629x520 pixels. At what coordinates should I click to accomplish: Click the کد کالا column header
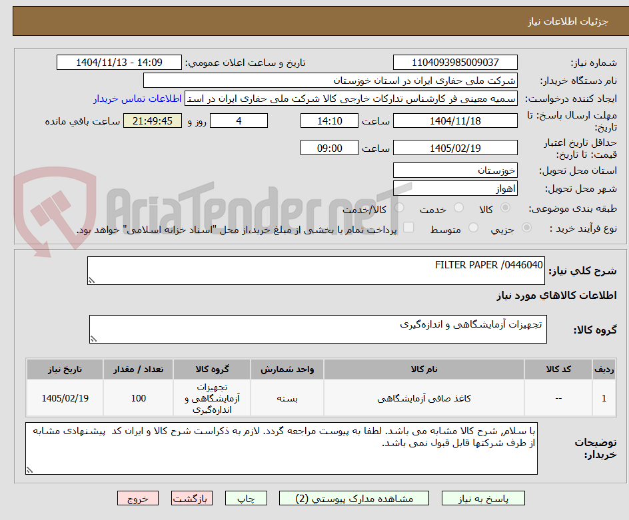click(x=558, y=370)
